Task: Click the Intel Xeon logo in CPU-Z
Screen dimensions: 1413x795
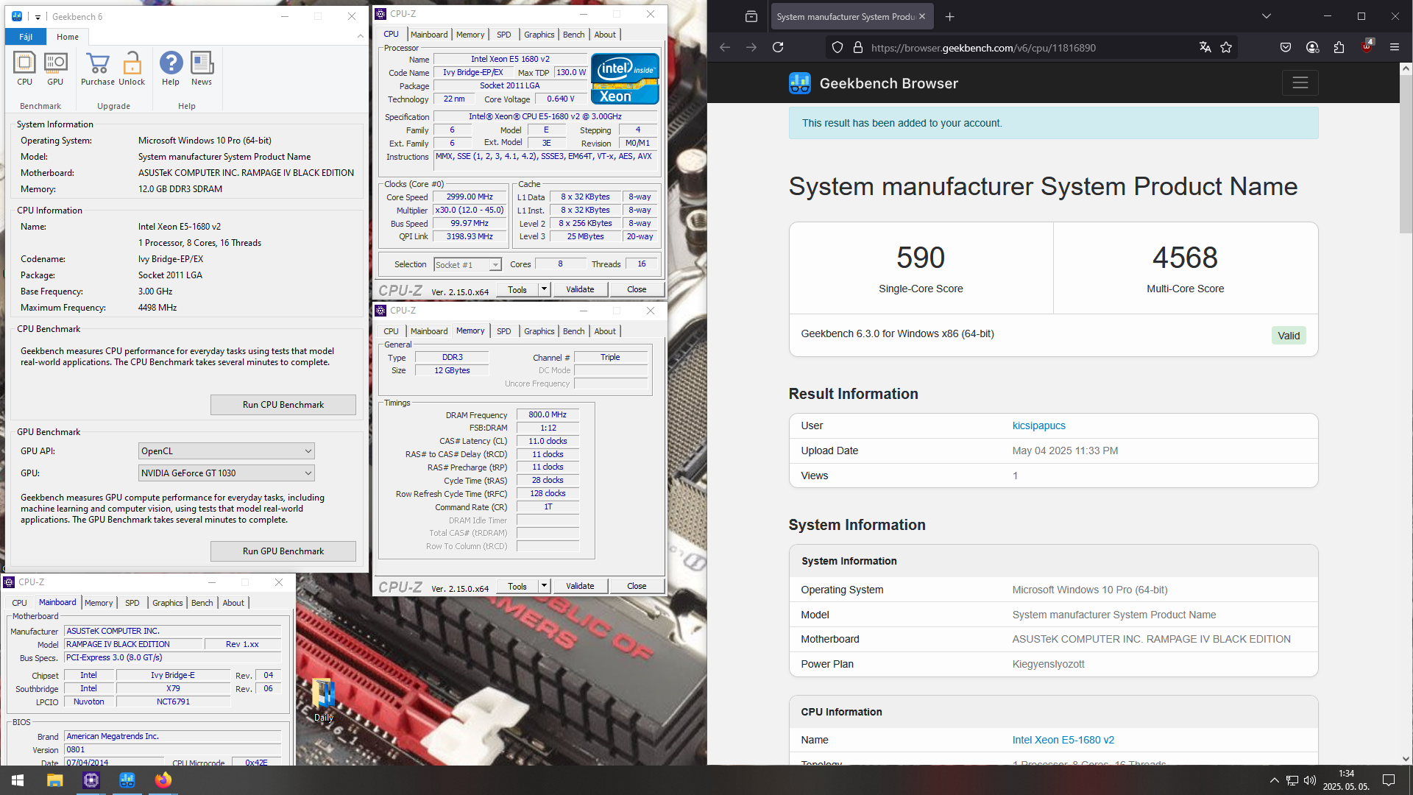Action: [625, 79]
